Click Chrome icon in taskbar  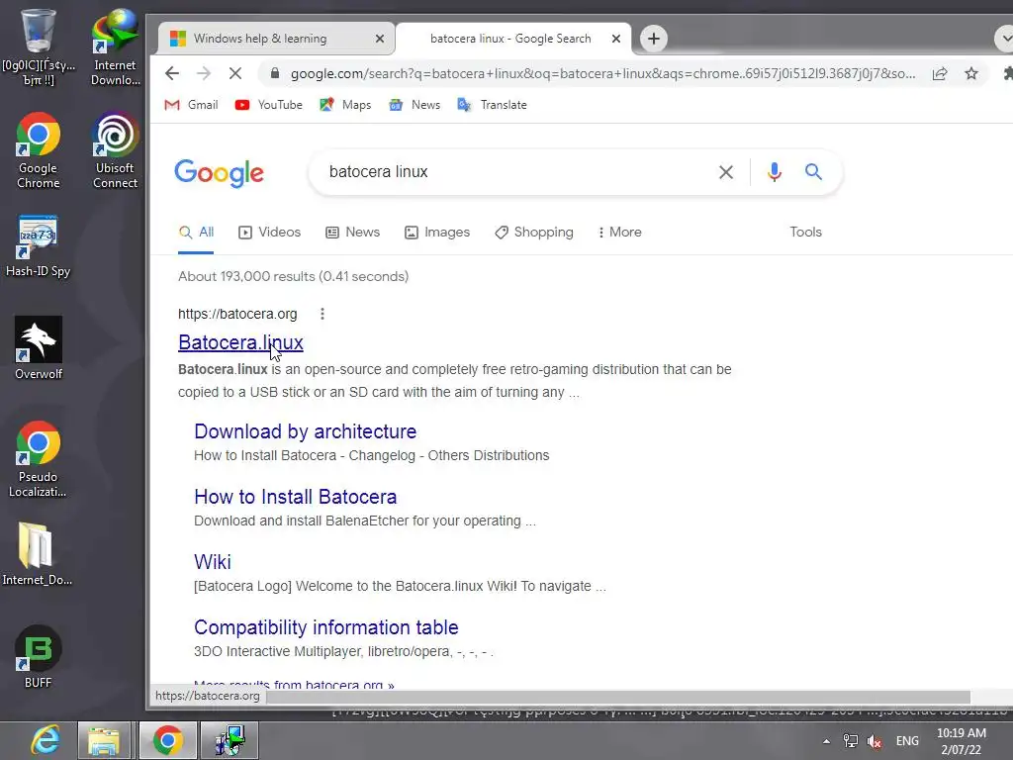[167, 740]
